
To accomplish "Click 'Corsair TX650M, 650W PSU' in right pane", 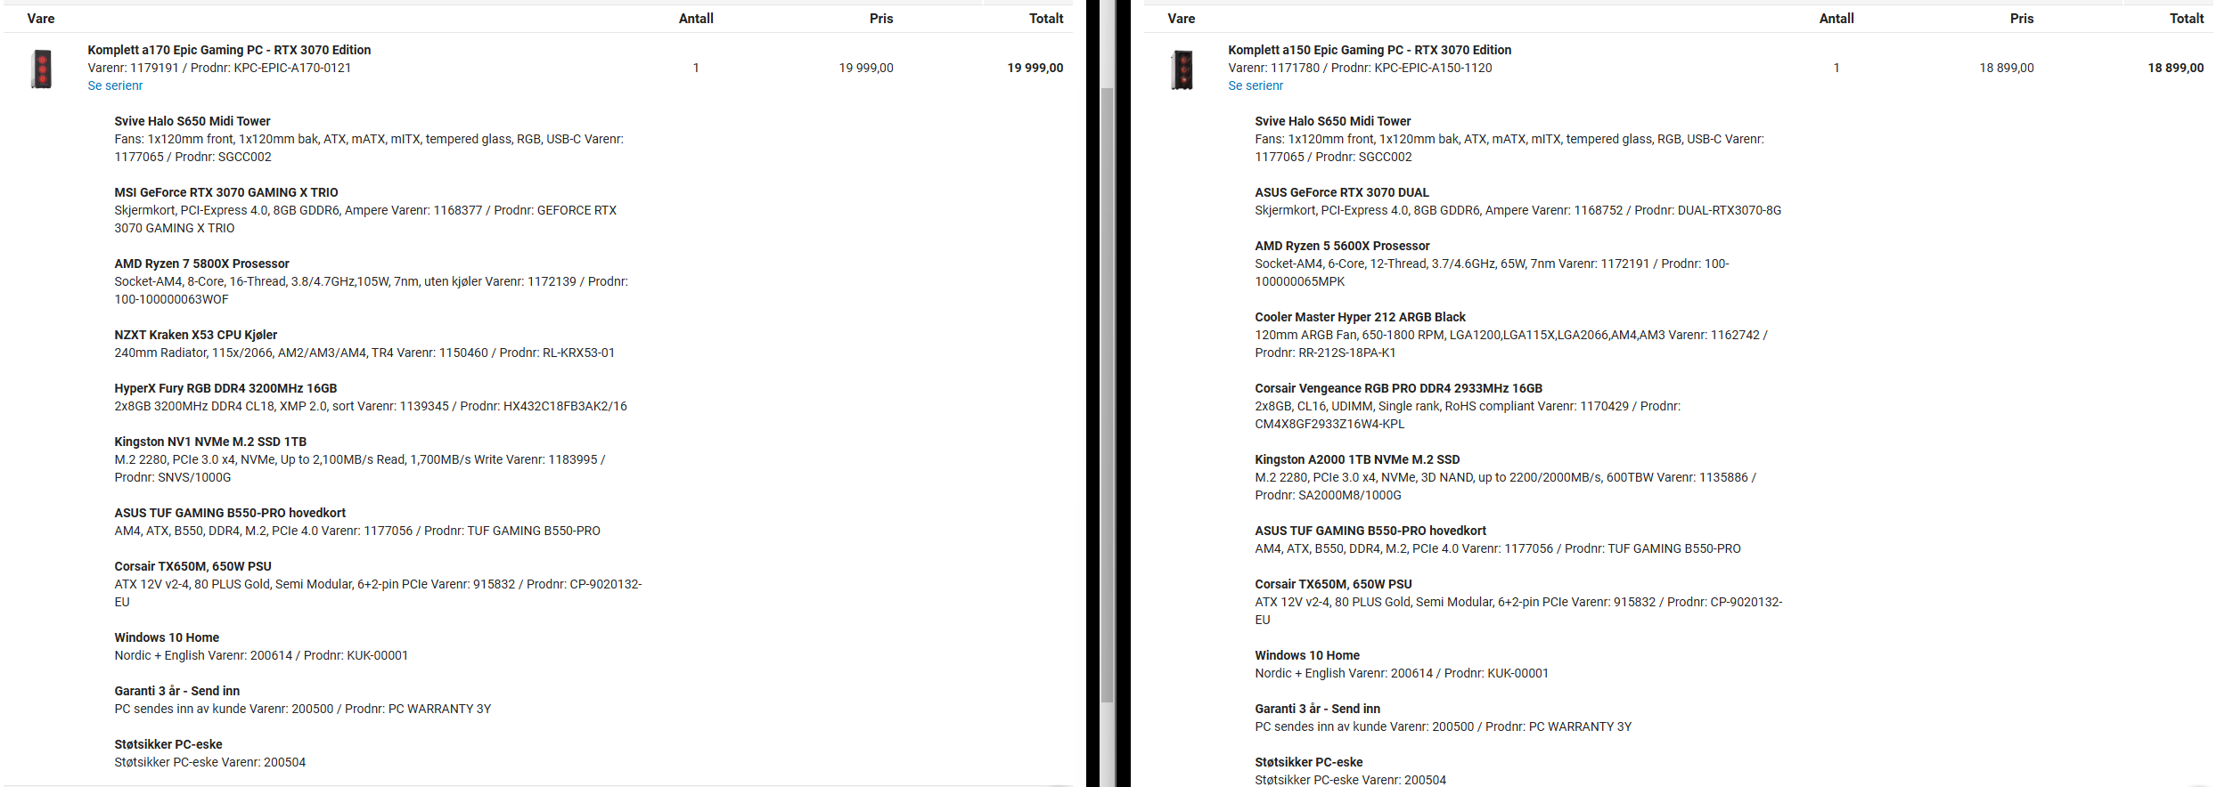I will [x=1333, y=584].
